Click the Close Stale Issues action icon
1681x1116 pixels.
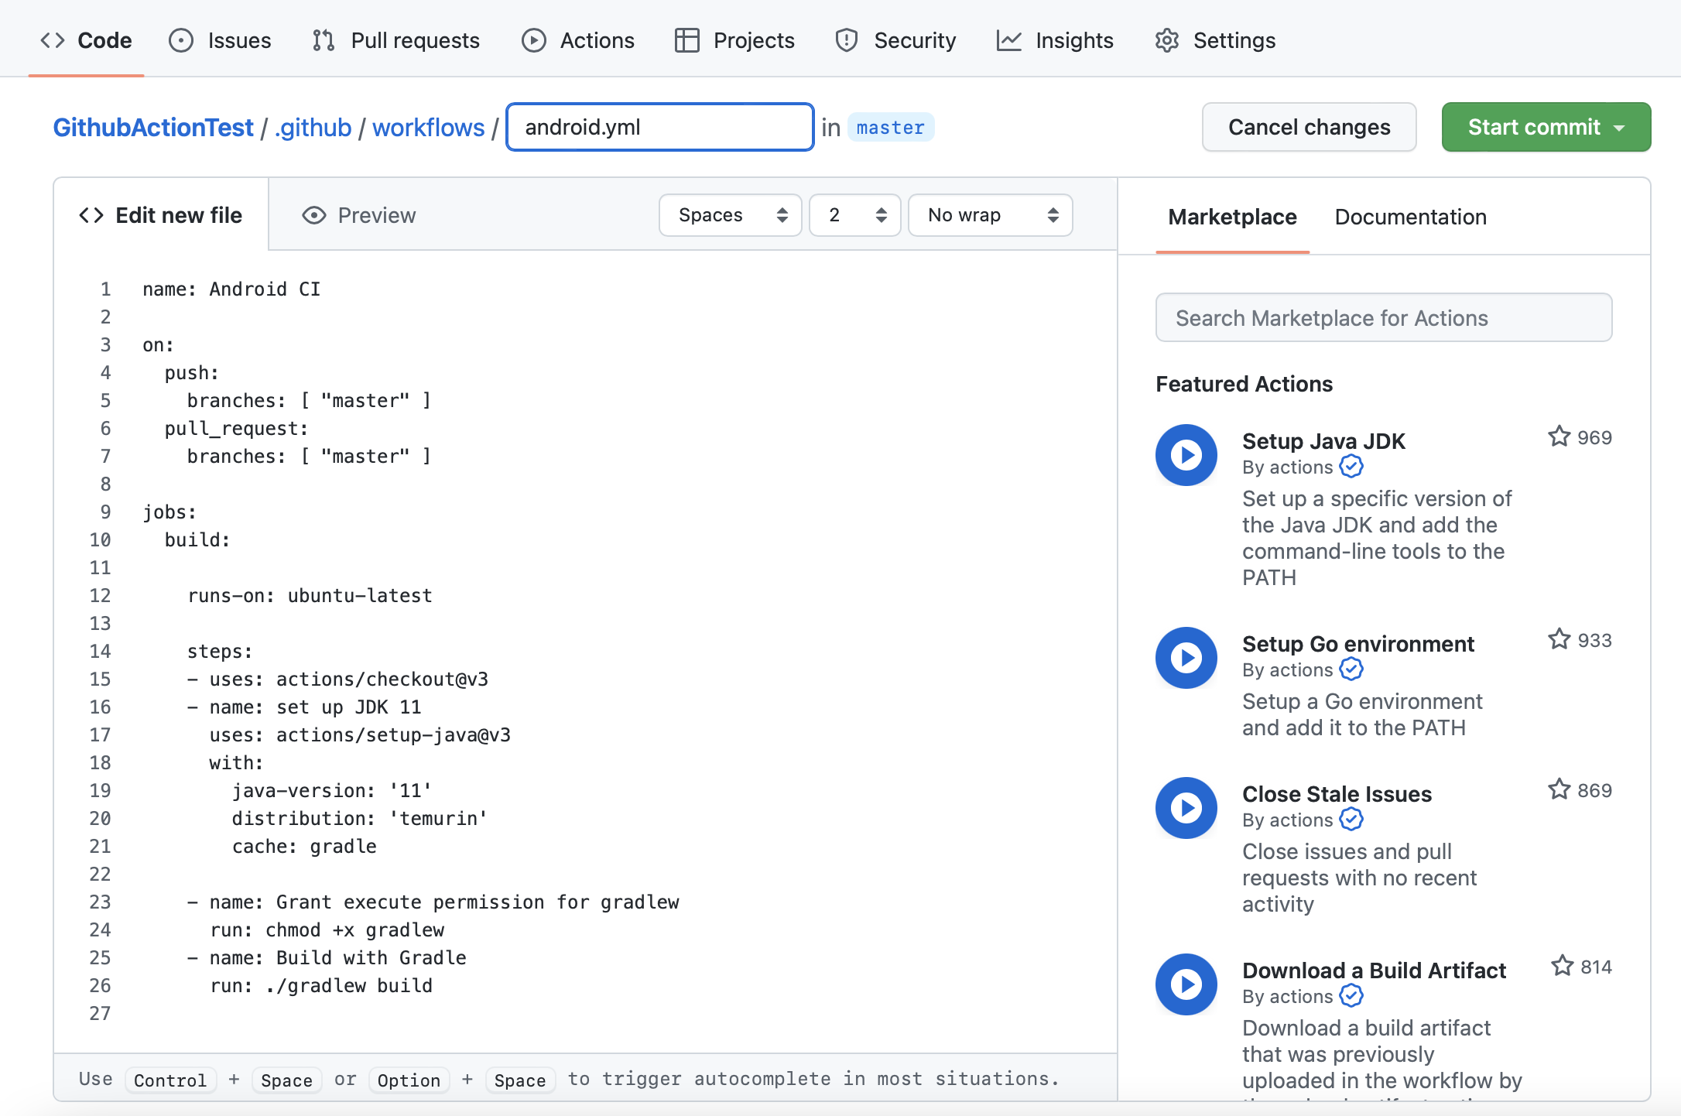tap(1186, 808)
